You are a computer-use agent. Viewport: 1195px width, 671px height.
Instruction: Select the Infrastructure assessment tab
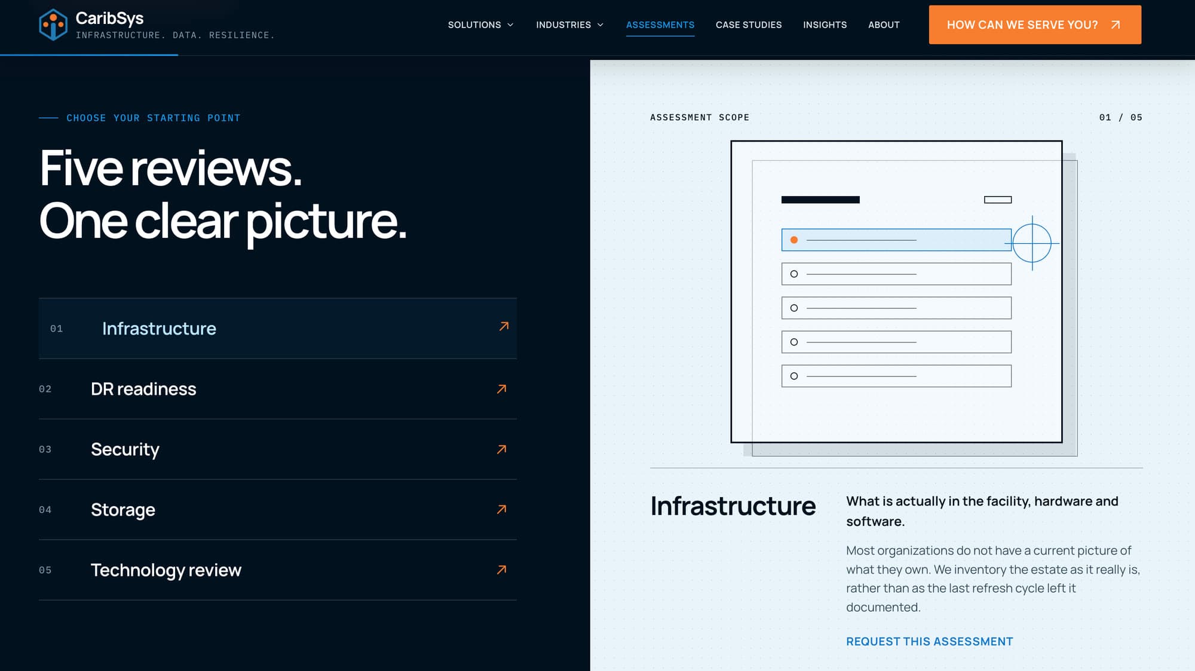tap(278, 329)
